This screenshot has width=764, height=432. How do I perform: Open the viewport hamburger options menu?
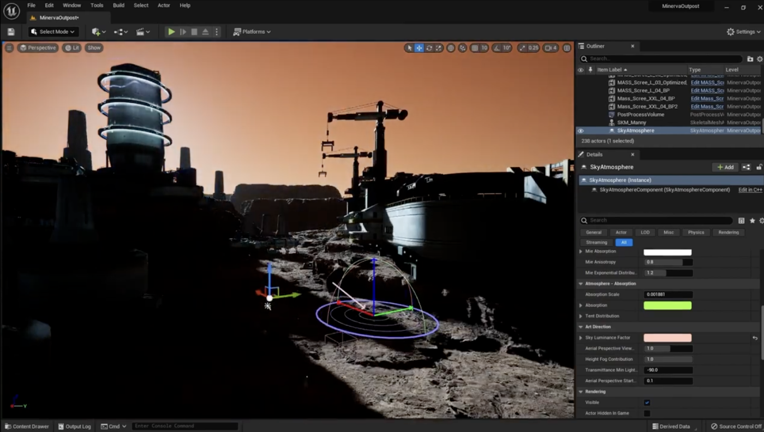click(x=9, y=48)
